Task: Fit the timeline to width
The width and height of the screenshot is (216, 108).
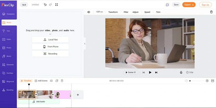Action: [x=213, y=81]
